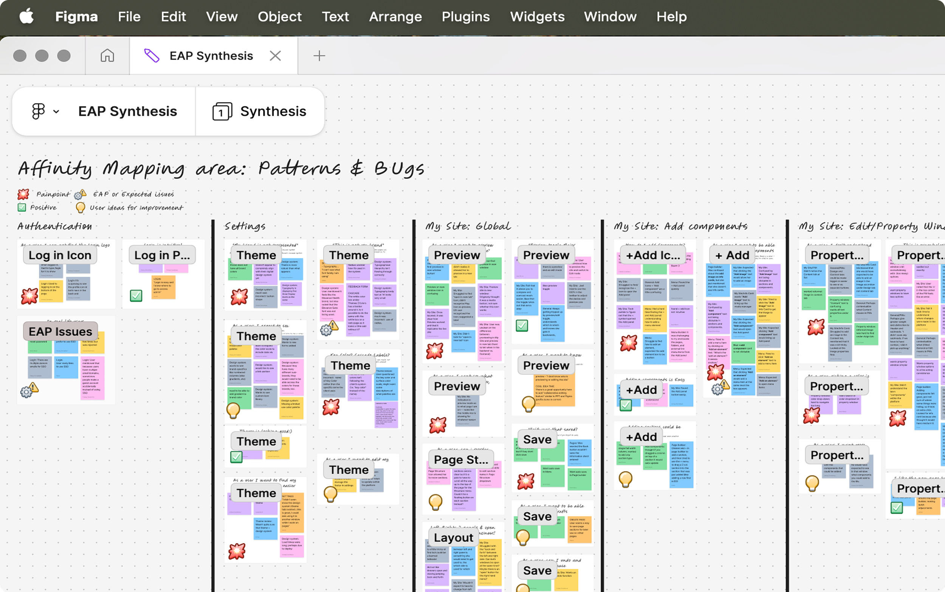Open a new tab with plus icon
The width and height of the screenshot is (945, 592).
[319, 56]
